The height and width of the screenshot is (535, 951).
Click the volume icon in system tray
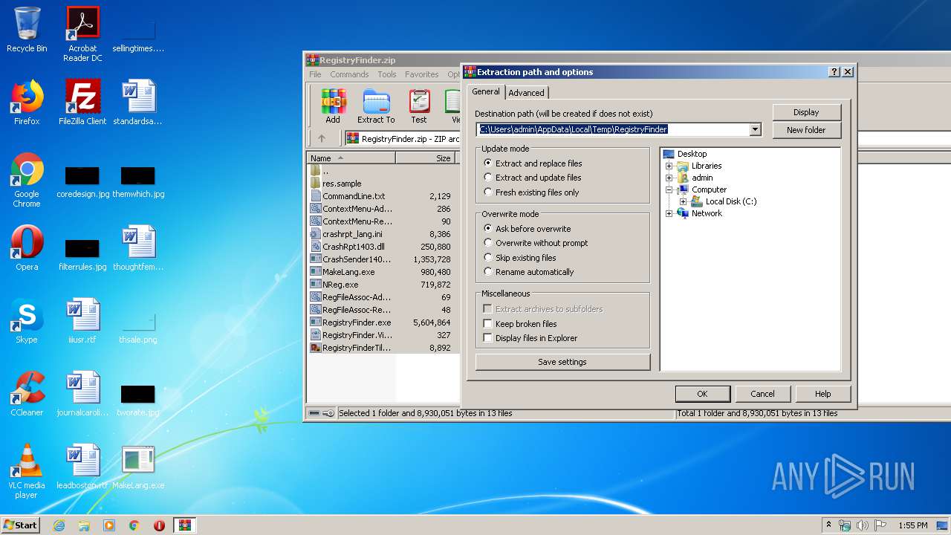coord(863,525)
